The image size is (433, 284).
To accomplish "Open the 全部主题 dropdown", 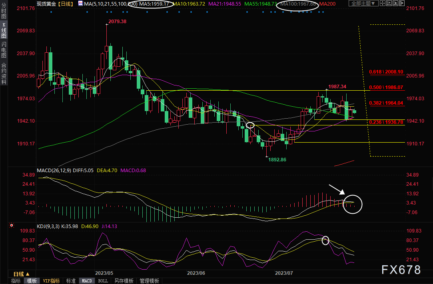I will (x=363, y=4).
